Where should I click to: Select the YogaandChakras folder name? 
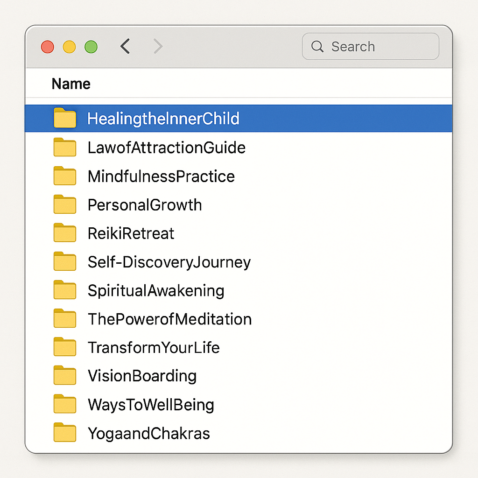tap(148, 433)
